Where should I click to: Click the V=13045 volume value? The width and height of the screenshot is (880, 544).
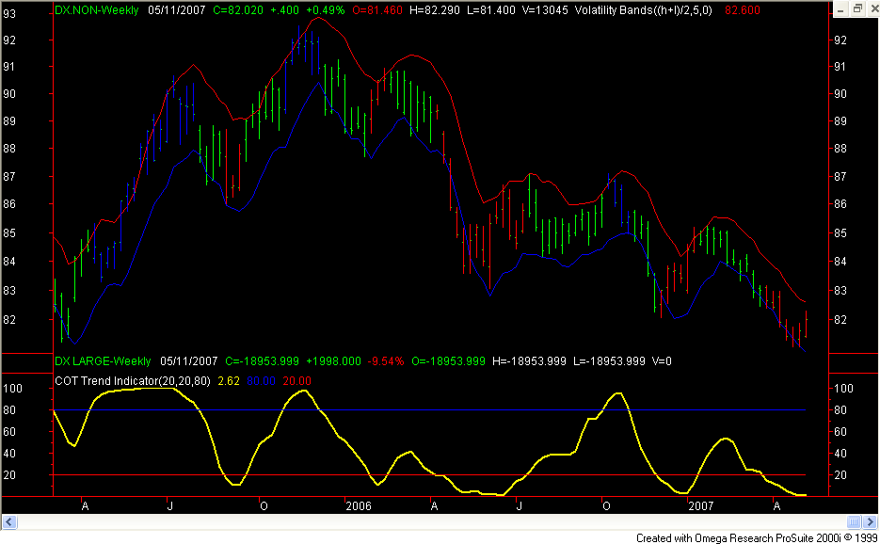coord(544,10)
